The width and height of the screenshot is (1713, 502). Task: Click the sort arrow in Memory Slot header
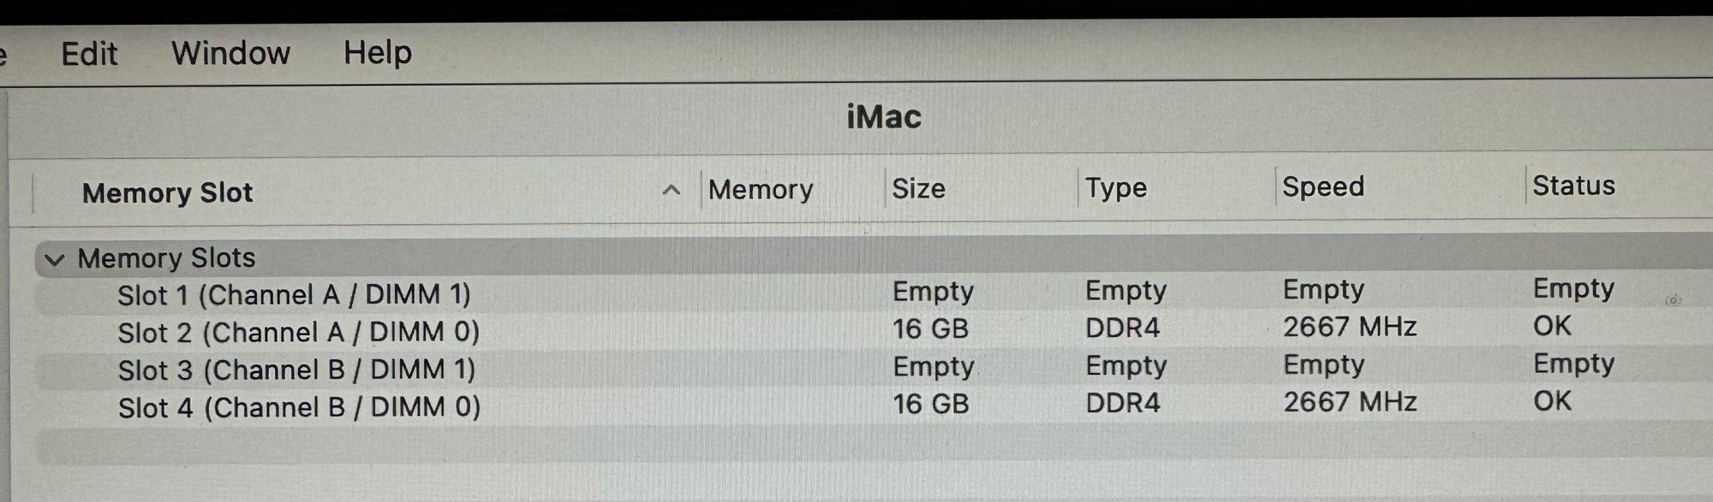tap(671, 190)
